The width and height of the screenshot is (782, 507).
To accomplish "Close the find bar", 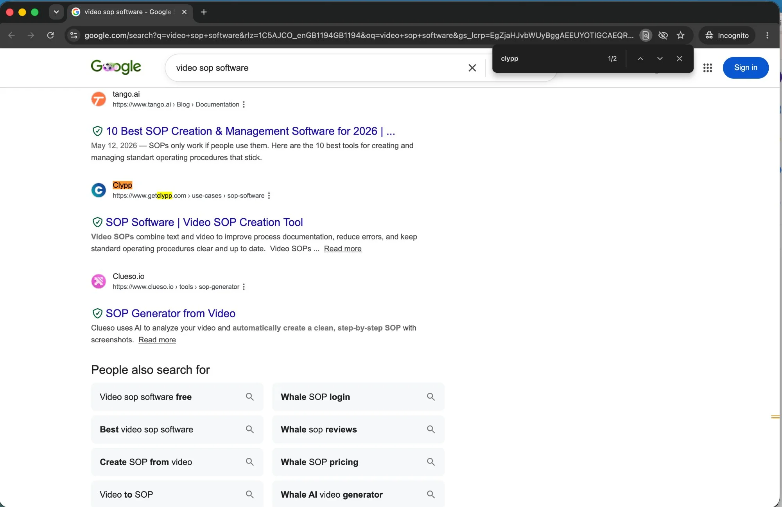I will click(x=680, y=59).
